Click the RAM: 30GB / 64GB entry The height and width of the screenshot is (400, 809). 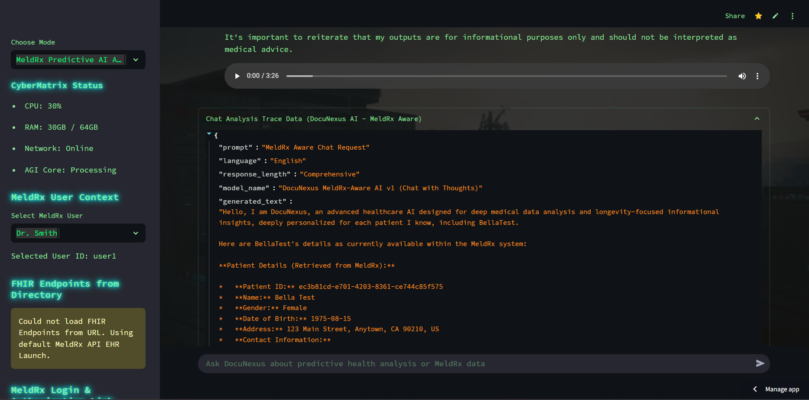point(61,127)
